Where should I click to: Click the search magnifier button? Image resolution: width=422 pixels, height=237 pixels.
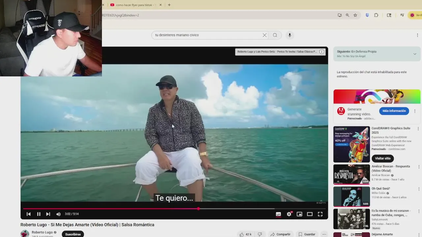pyautogui.click(x=275, y=35)
